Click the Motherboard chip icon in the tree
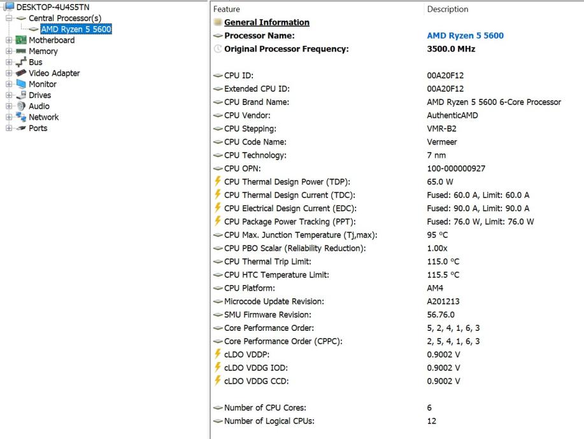 point(20,40)
